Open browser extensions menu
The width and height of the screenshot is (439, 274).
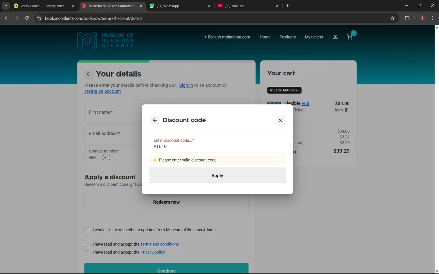tap(407, 18)
